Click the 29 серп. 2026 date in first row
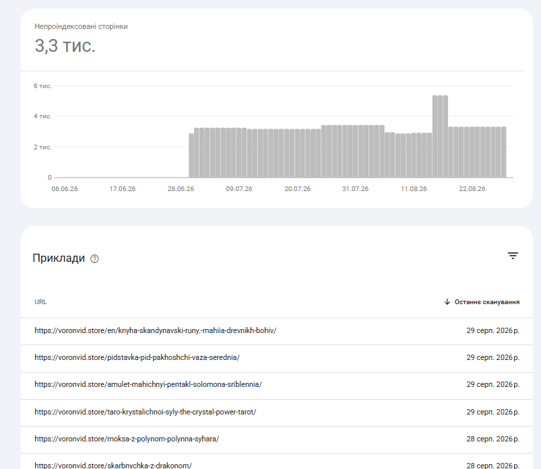Viewport: 541px width, 469px height. click(x=492, y=330)
